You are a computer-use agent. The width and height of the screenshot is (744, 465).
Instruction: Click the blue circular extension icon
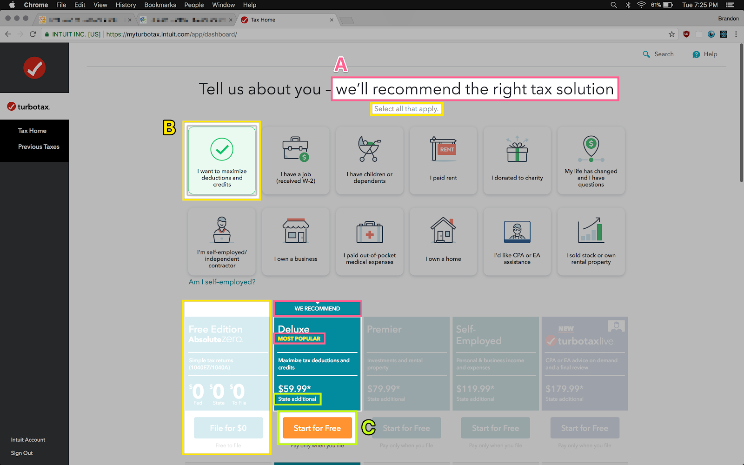pyautogui.click(x=711, y=34)
